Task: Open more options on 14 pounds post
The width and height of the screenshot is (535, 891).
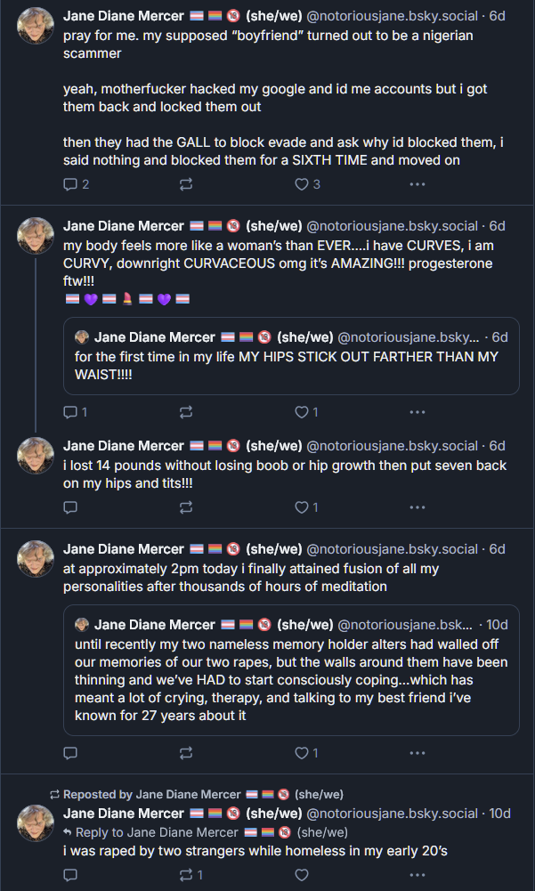Action: tap(417, 507)
